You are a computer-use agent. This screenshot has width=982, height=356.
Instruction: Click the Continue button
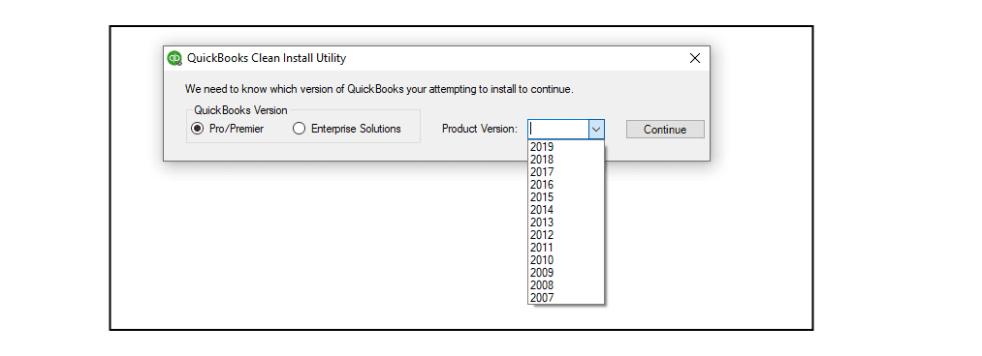click(665, 130)
